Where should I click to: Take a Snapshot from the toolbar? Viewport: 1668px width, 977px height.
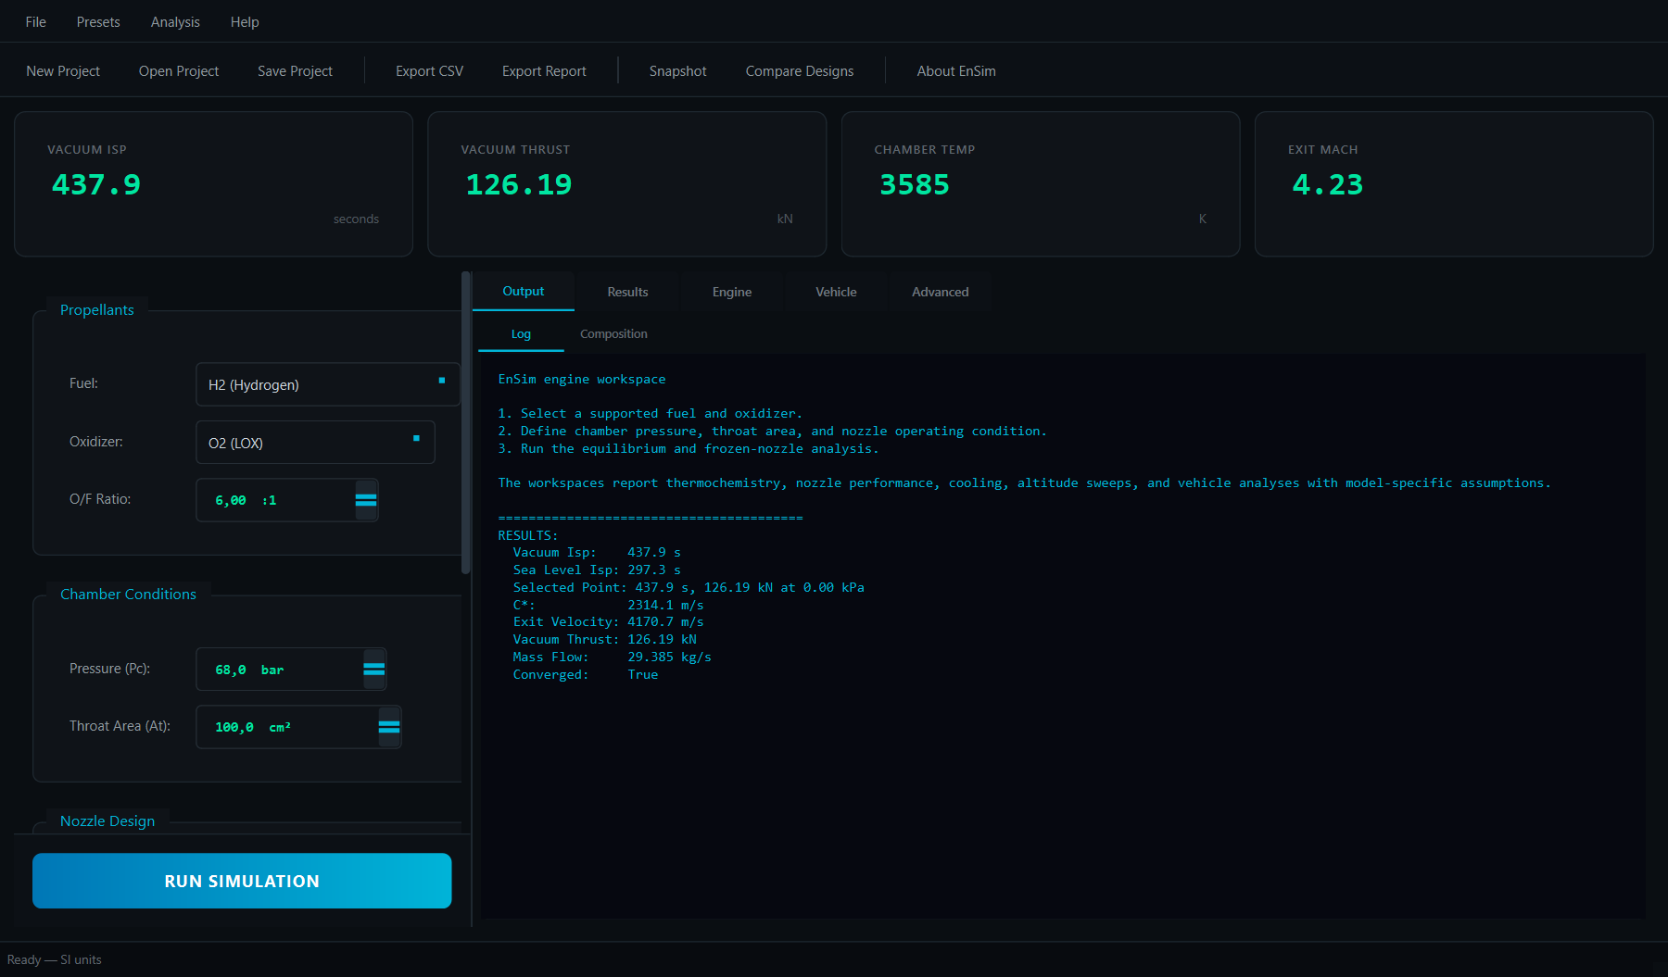click(x=677, y=70)
